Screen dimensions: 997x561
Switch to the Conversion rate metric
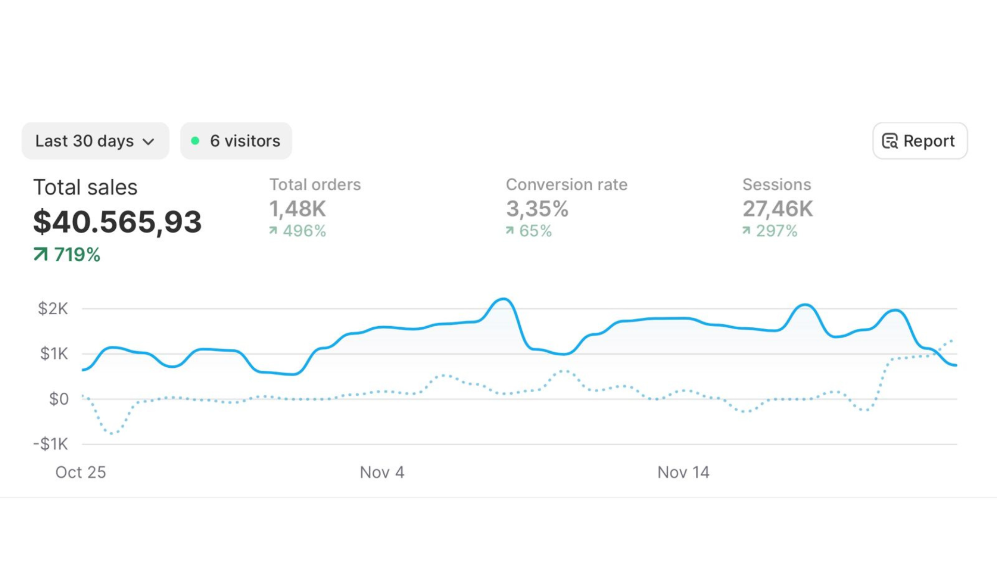[x=567, y=185]
